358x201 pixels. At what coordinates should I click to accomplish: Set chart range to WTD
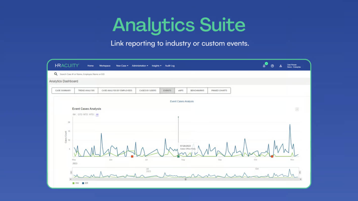pos(91,115)
